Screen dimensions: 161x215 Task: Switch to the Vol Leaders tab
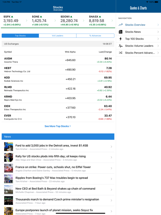tap(58, 36)
